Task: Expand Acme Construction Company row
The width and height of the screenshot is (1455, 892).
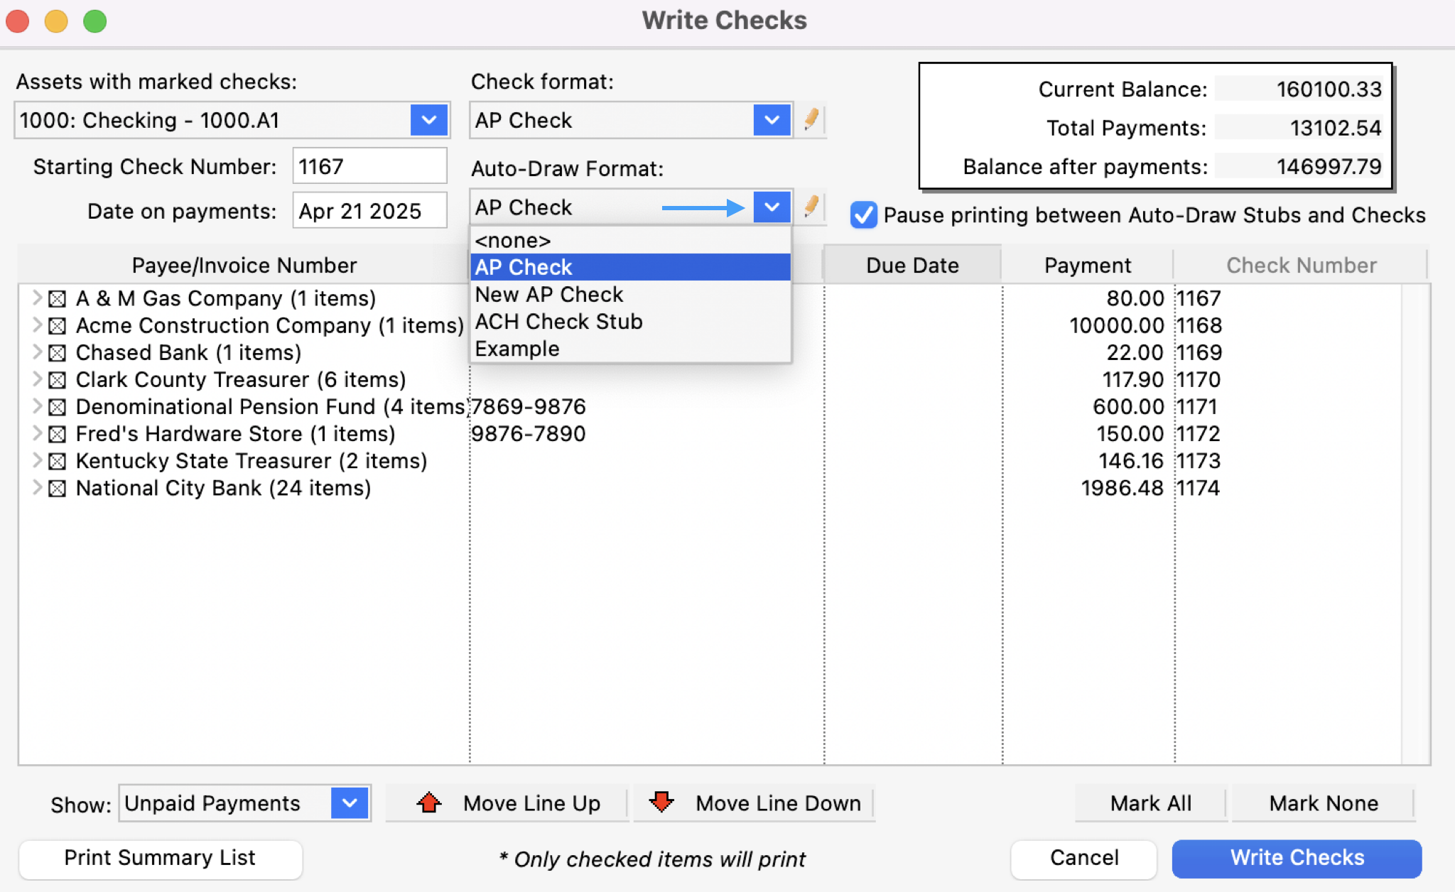Action: click(37, 325)
